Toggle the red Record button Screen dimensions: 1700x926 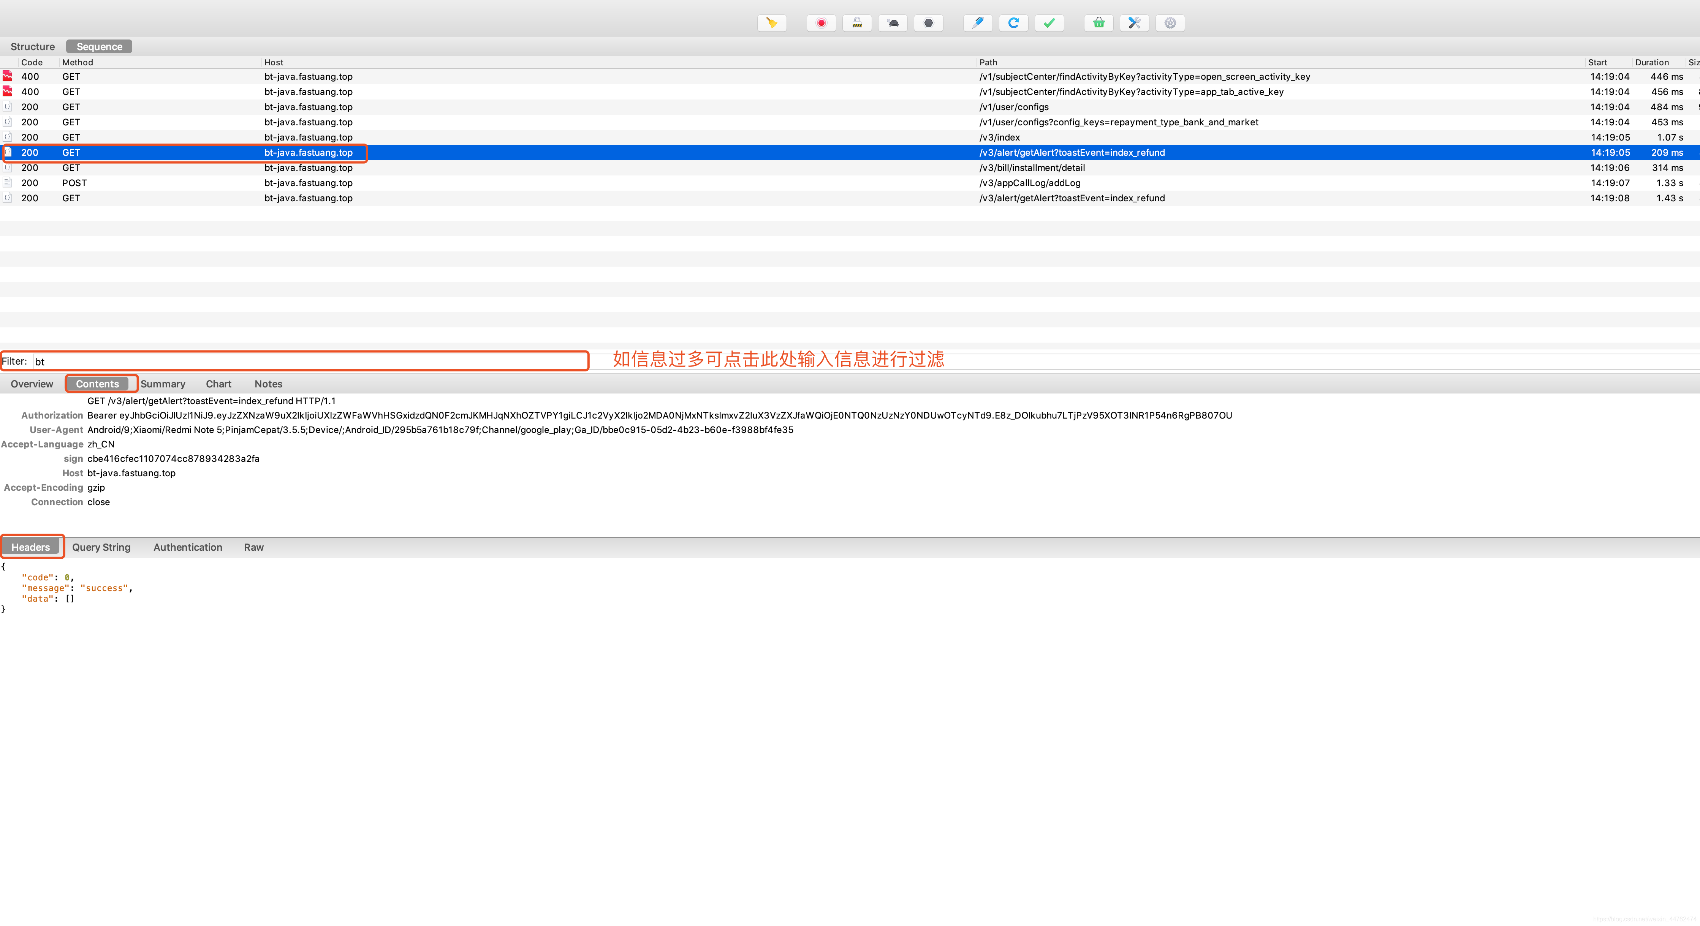(821, 23)
